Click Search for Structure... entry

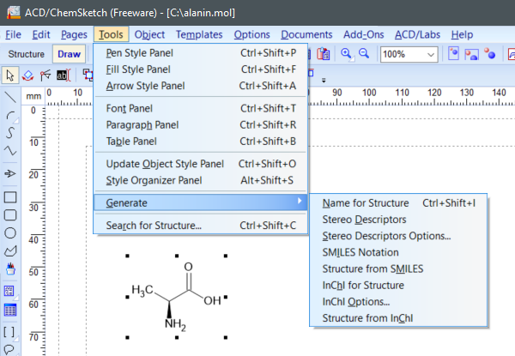(x=201, y=226)
